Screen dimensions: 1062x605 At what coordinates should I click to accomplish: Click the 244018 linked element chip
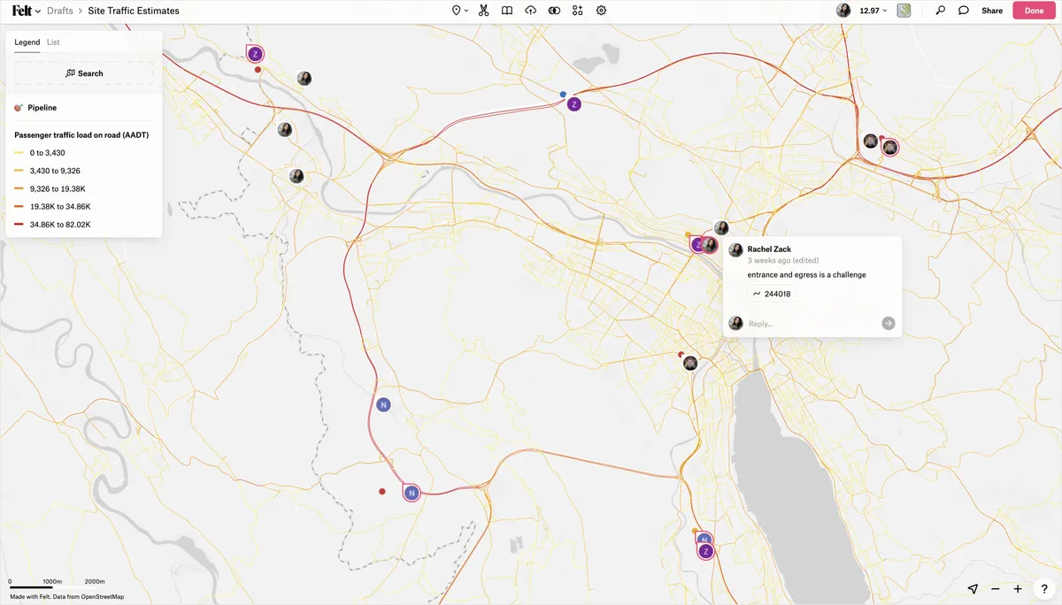[772, 294]
